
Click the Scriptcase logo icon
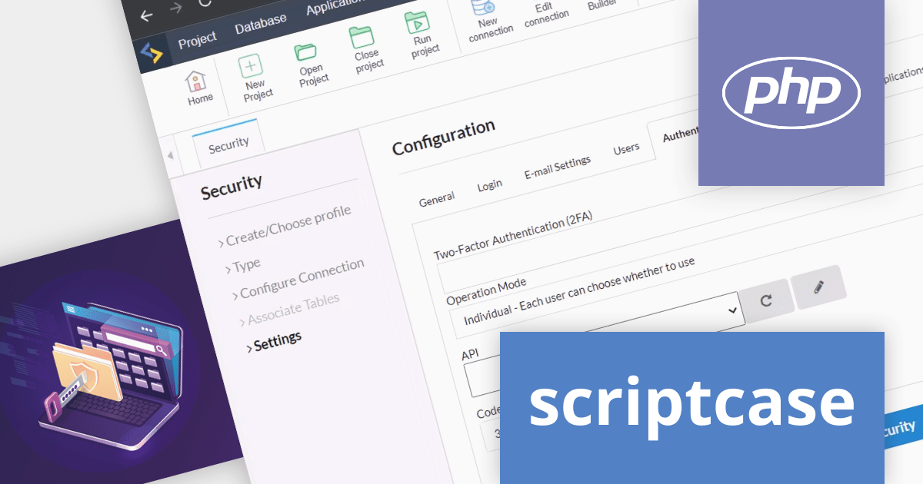152,53
